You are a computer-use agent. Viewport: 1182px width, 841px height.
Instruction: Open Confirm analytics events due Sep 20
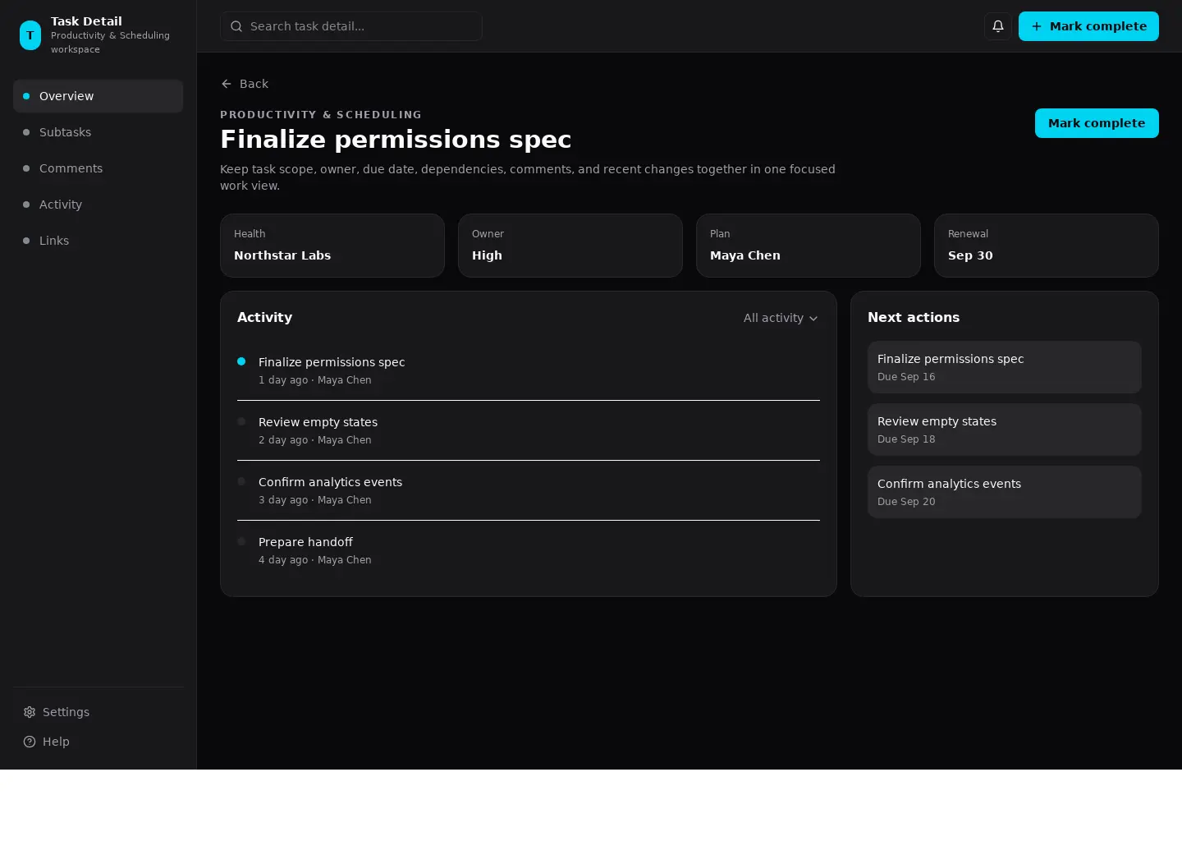[x=1005, y=492]
